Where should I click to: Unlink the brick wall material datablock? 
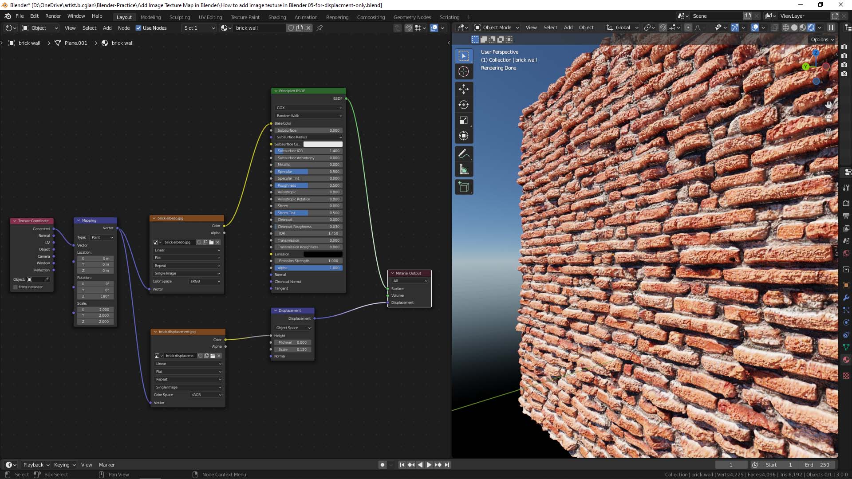point(308,28)
